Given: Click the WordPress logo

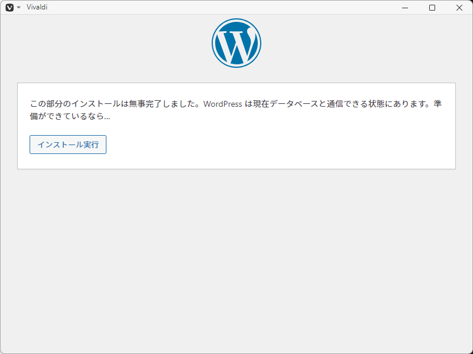Looking at the screenshot, I should 237,42.
